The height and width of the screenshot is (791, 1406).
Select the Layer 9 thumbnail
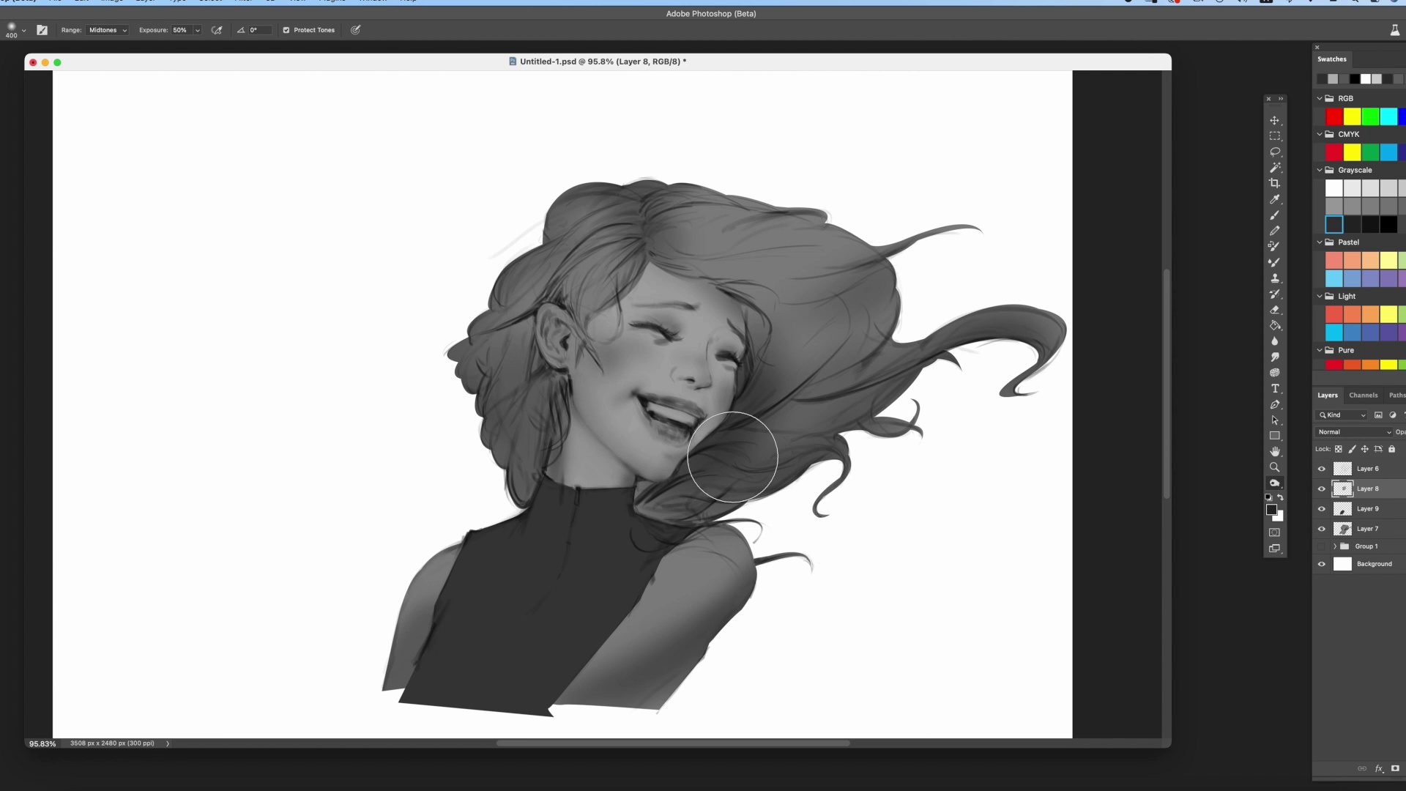pyautogui.click(x=1342, y=509)
